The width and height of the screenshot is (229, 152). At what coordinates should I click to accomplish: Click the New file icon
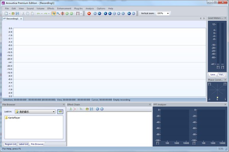[6, 14]
